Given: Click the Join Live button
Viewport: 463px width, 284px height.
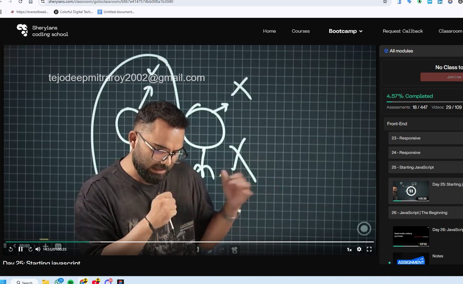Looking at the screenshot, I should pyautogui.click(x=442, y=77).
